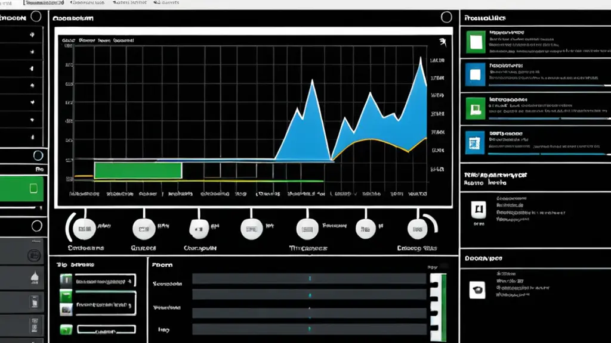
Task: Select the white camera icon in right panel
Action: (x=477, y=290)
